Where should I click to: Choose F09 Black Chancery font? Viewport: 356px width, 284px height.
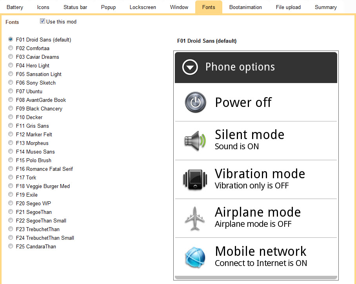(x=11, y=108)
